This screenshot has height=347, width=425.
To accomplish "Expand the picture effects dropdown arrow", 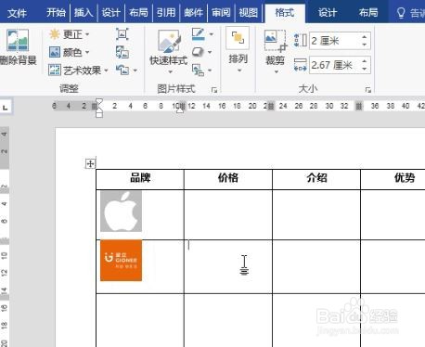I will click(210, 52).
